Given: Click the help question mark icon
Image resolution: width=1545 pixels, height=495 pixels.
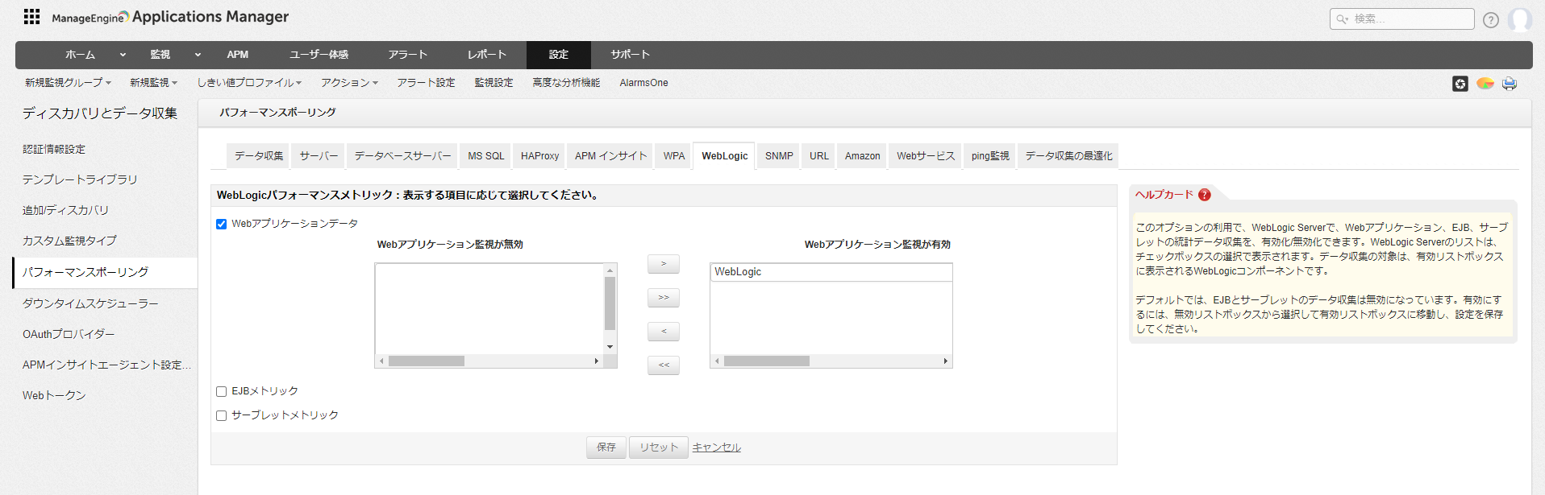Looking at the screenshot, I should [x=1491, y=20].
